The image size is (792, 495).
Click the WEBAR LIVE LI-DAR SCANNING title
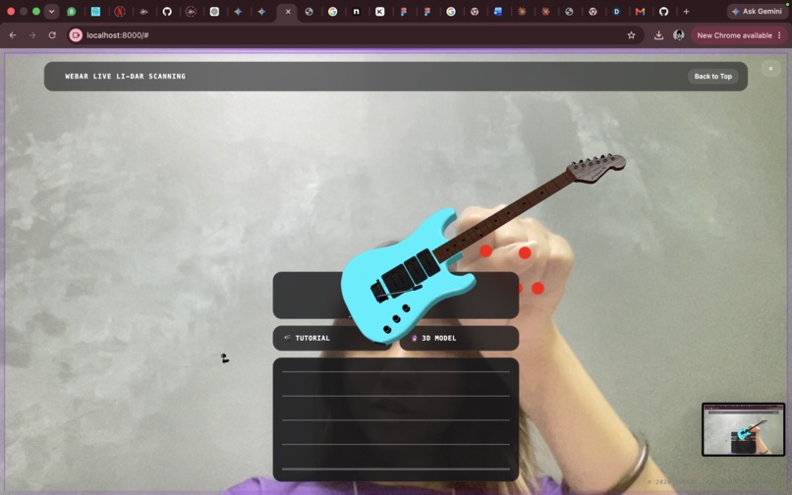[x=125, y=77]
